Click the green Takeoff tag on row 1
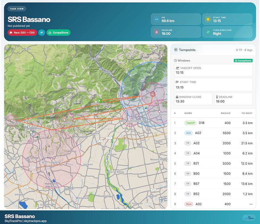 tap(190, 123)
